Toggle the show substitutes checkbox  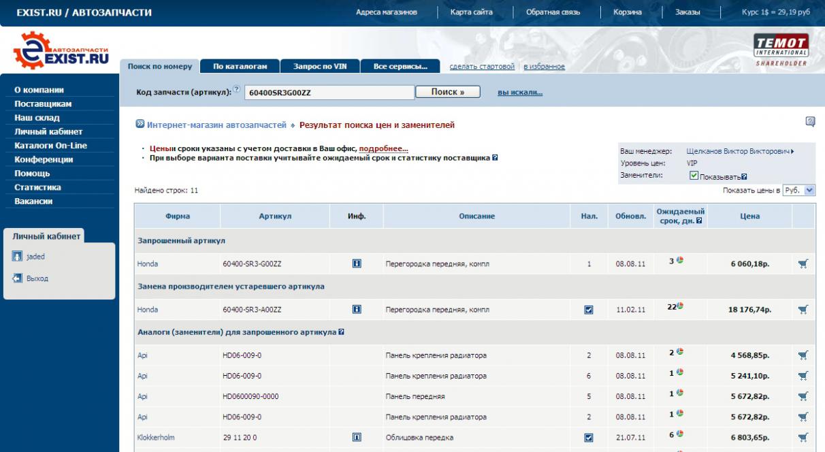pos(694,176)
